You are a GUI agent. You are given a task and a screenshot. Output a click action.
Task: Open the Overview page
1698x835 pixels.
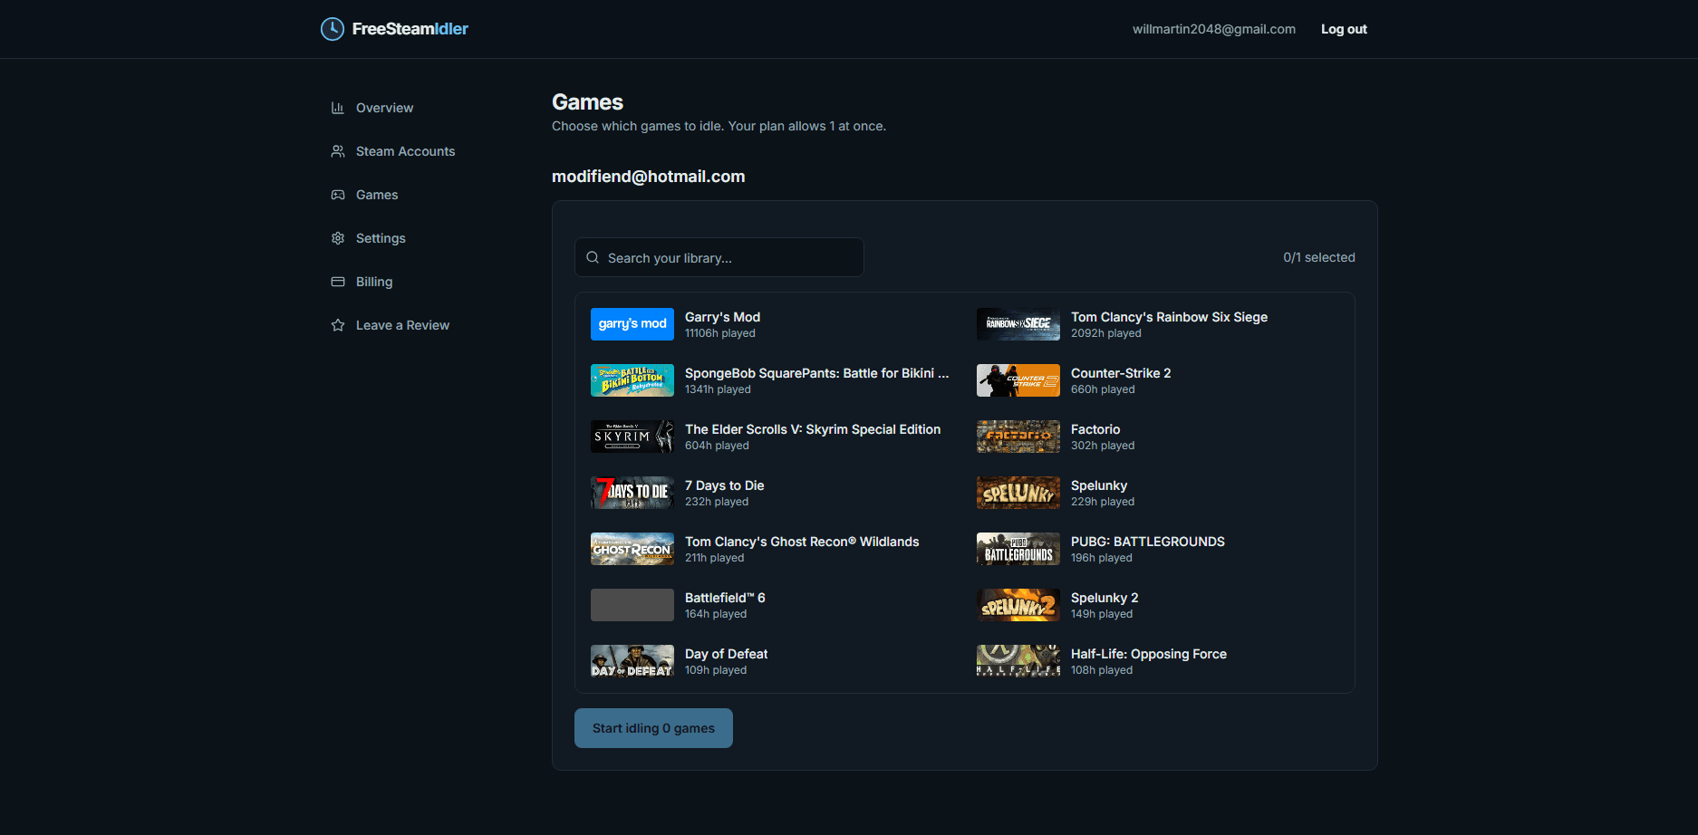[x=384, y=108]
